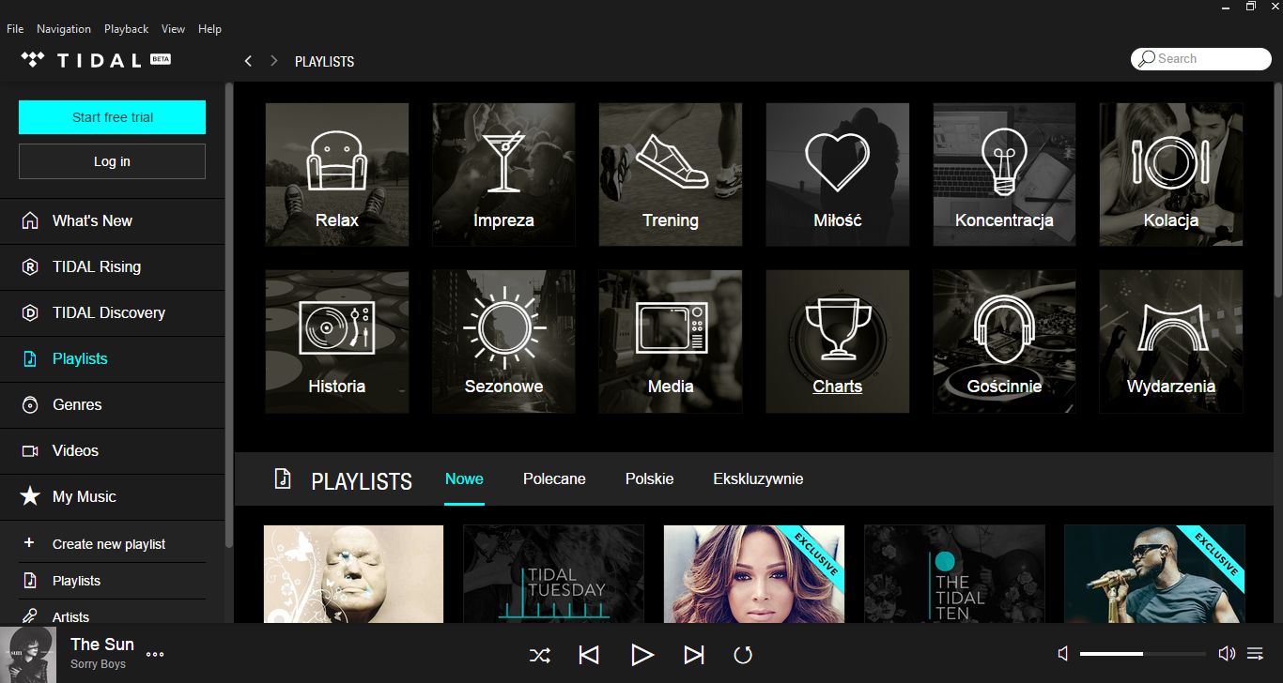Open the exclusive singer with microphone playlist
This screenshot has height=683, width=1283.
coord(1154,574)
